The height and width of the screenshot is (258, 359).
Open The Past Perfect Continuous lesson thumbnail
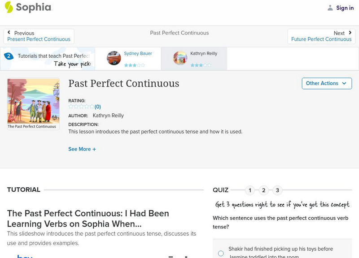tap(33, 104)
